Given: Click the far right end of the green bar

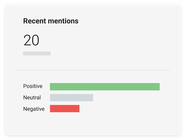Looking at the screenshot, I should [158, 87].
